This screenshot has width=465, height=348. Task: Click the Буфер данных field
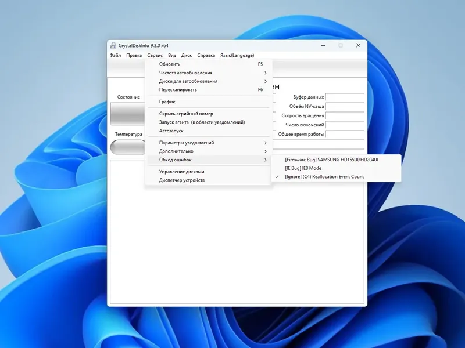tap(345, 97)
